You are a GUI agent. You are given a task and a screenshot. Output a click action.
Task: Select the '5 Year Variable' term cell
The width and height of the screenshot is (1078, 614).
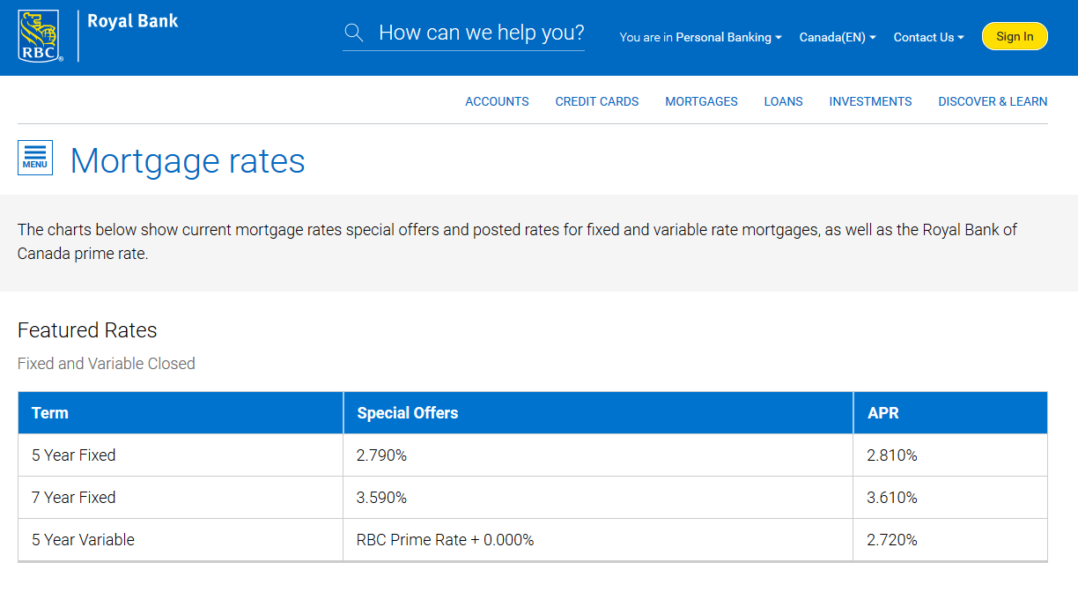(x=181, y=540)
